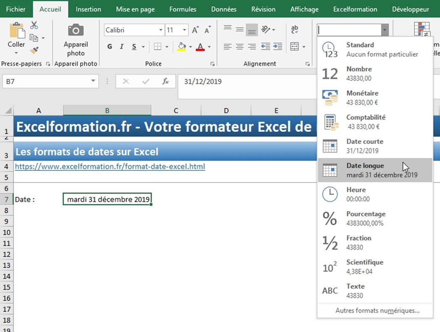The image size is (440, 332).
Task: Expand fill color palette arrow
Action: (190, 47)
